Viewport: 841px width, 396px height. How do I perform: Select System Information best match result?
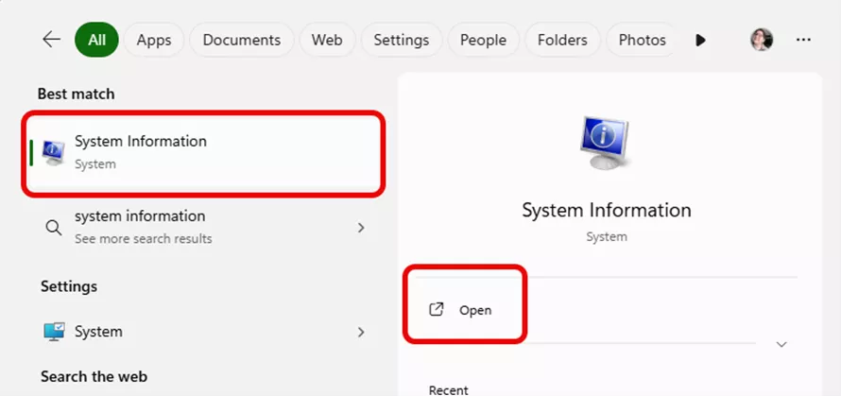(x=203, y=153)
